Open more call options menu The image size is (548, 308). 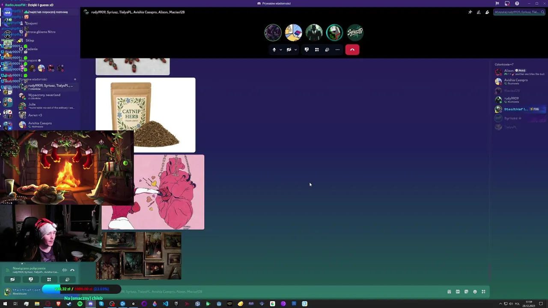pos(337,50)
